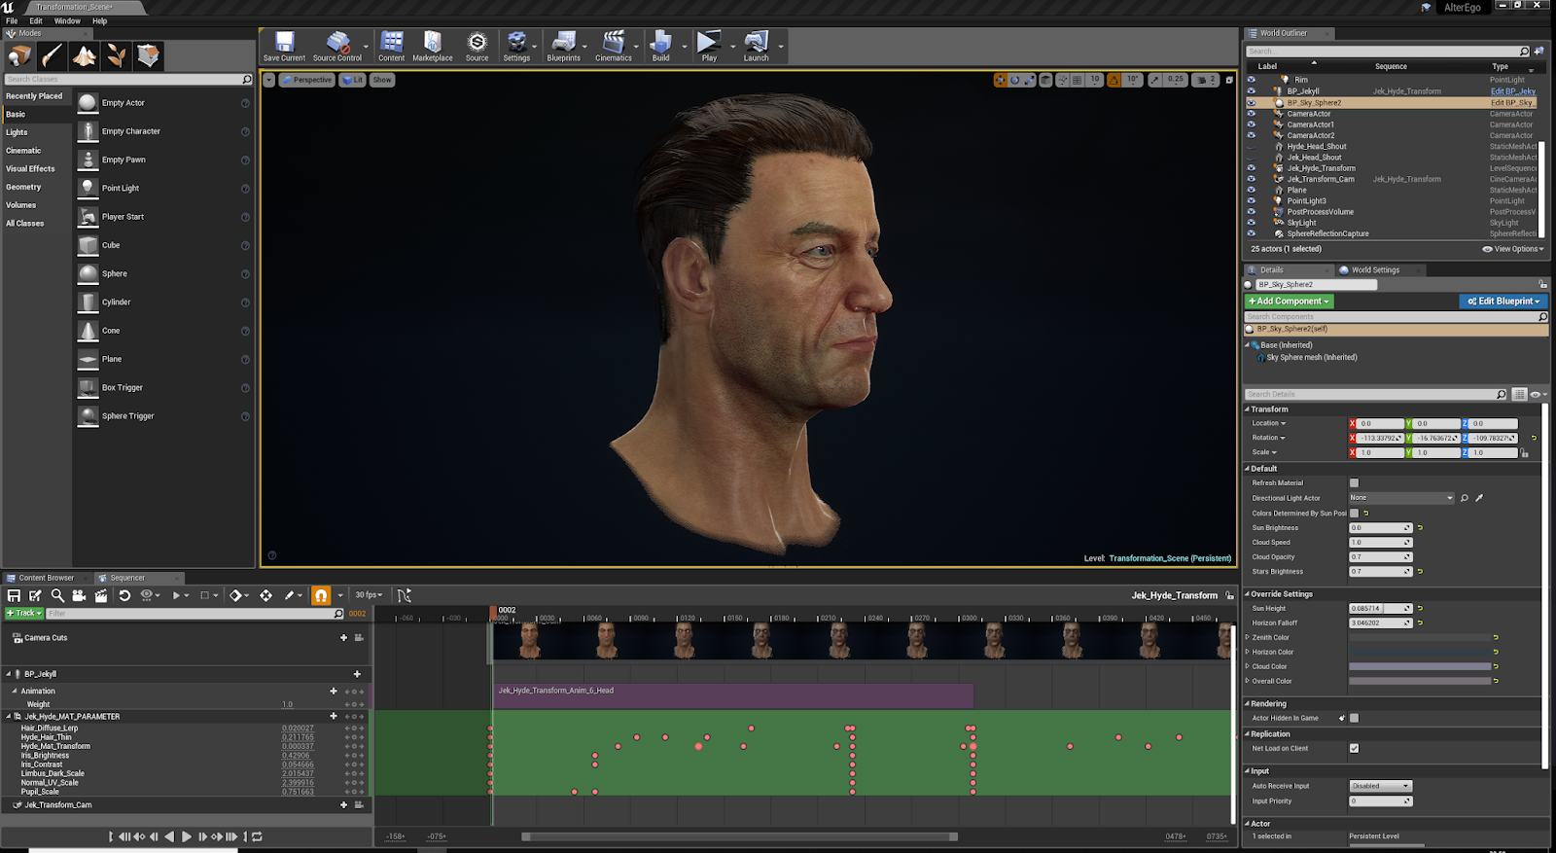
Task: Click the Edit BP_Jeky link in outliner
Action: tap(1513, 91)
